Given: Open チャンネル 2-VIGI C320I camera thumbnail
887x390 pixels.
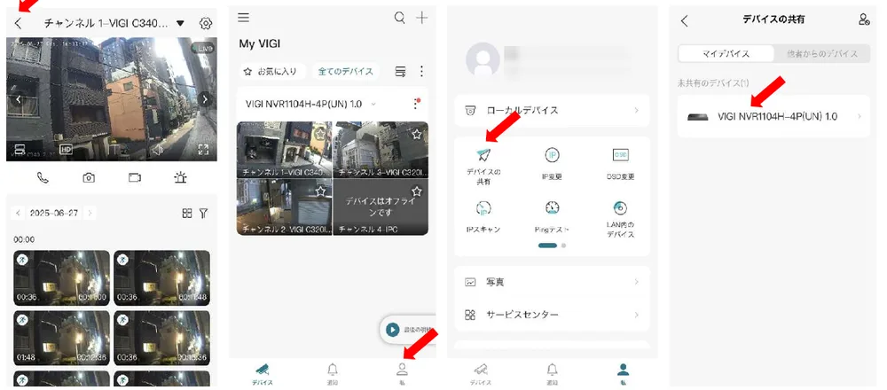Looking at the screenshot, I should [285, 207].
